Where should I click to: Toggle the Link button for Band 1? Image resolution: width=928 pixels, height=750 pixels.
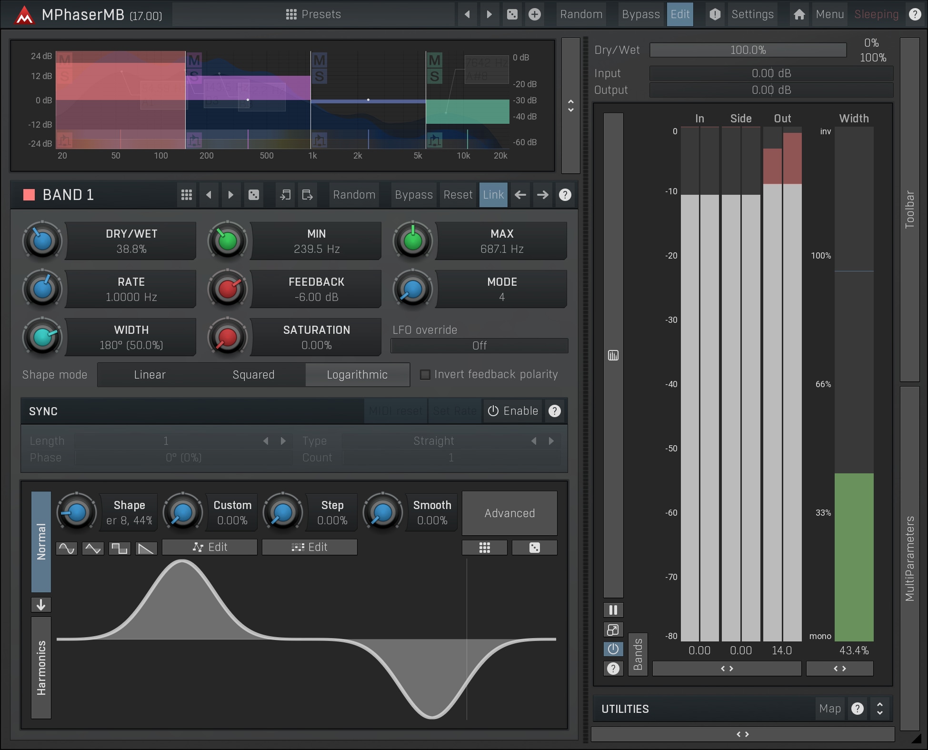click(x=493, y=195)
